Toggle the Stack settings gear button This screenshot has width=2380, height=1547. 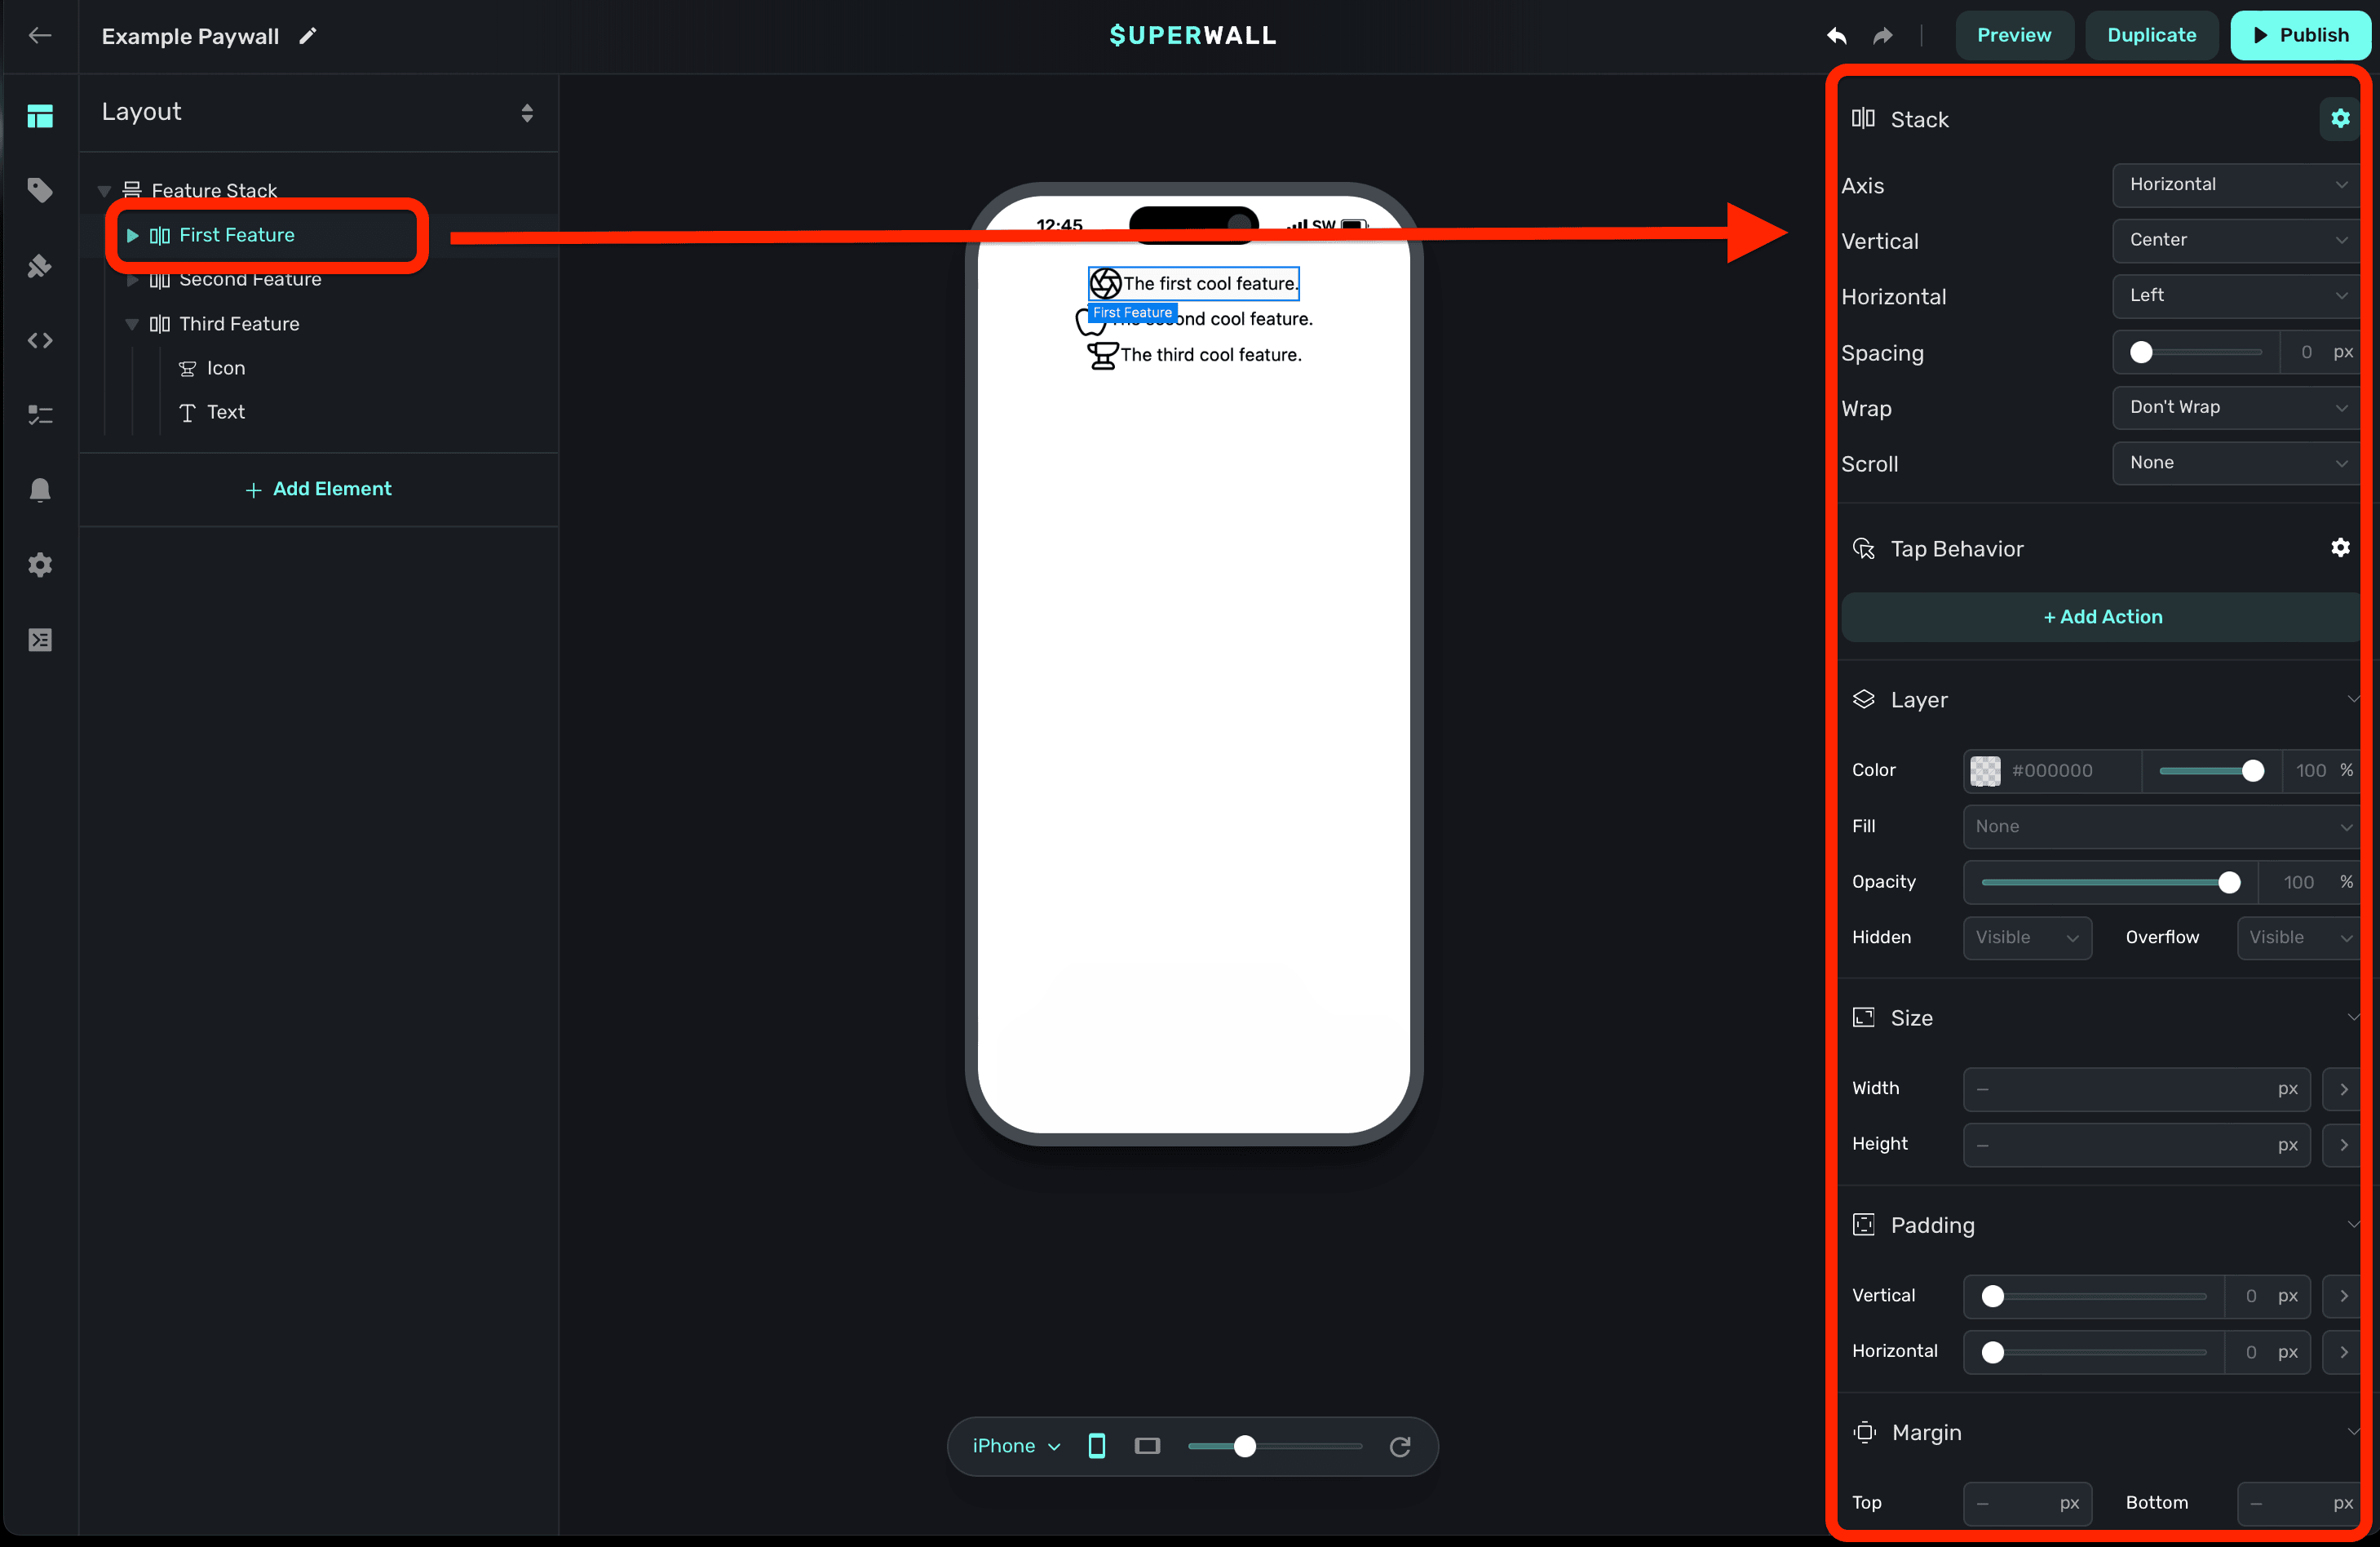click(x=2340, y=119)
